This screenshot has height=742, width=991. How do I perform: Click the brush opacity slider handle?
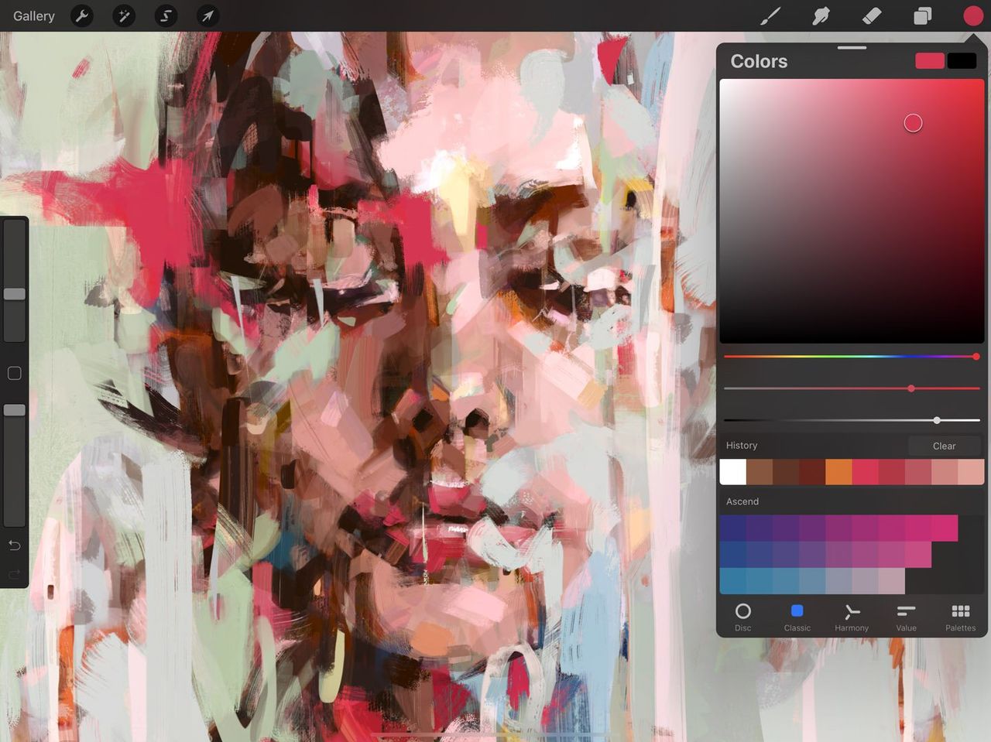click(14, 410)
